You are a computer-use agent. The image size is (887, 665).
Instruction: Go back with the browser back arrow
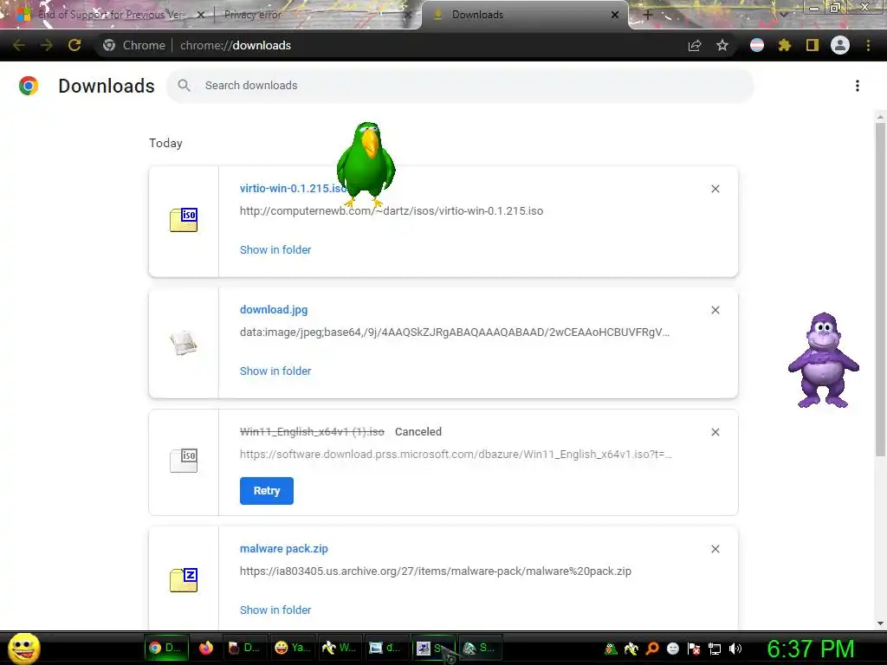click(x=19, y=45)
